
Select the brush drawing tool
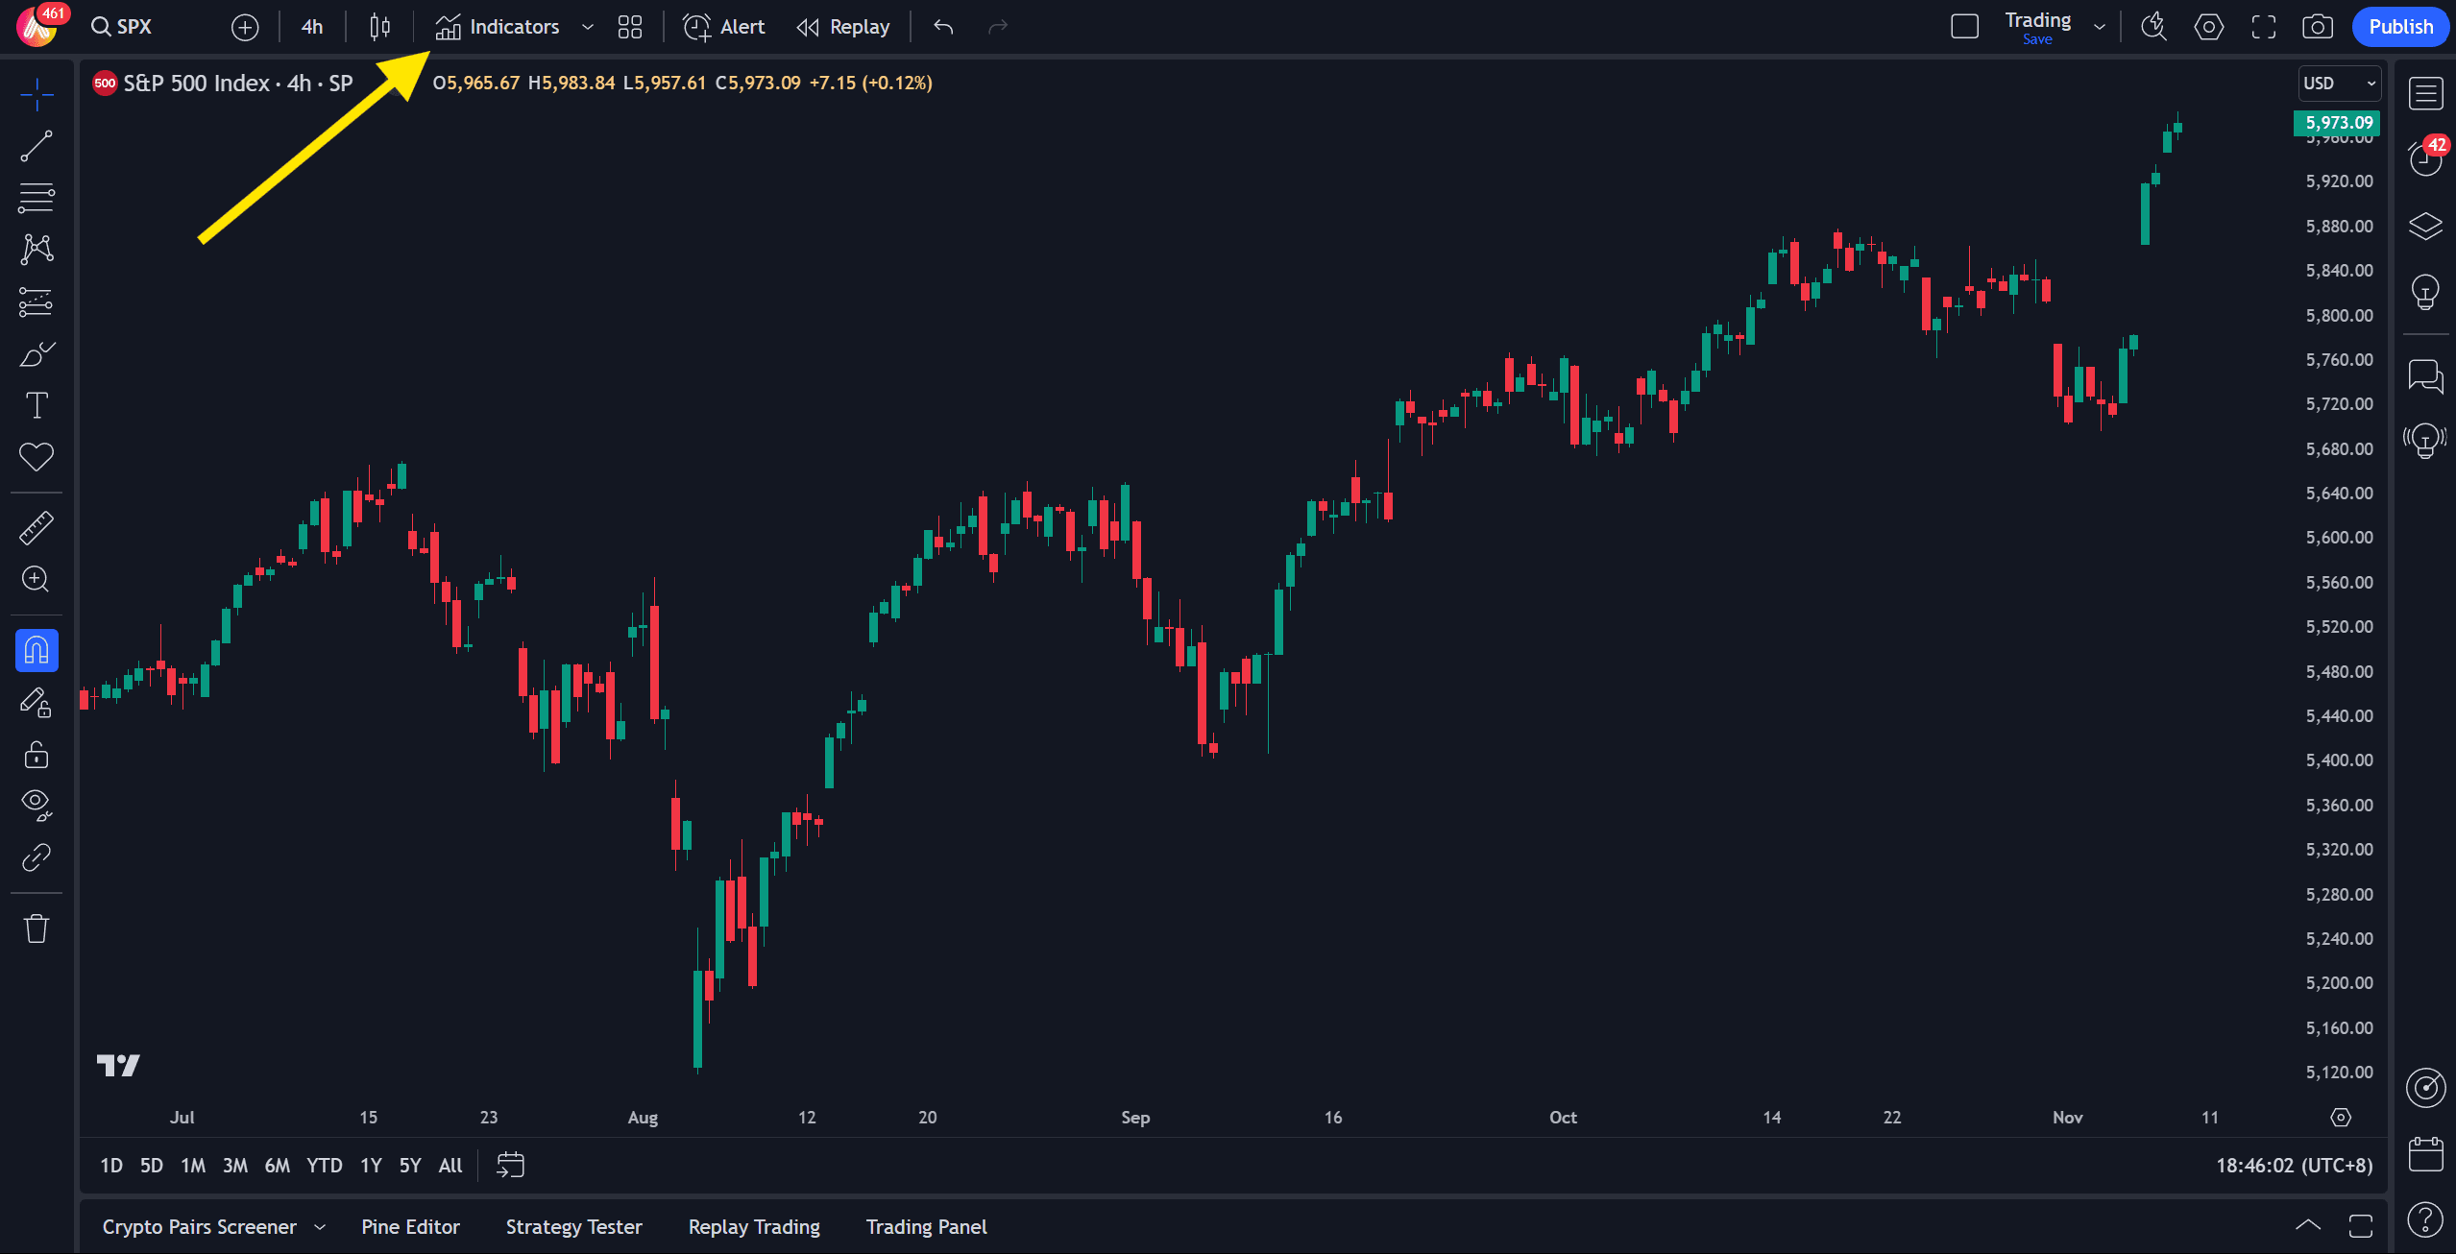click(36, 353)
